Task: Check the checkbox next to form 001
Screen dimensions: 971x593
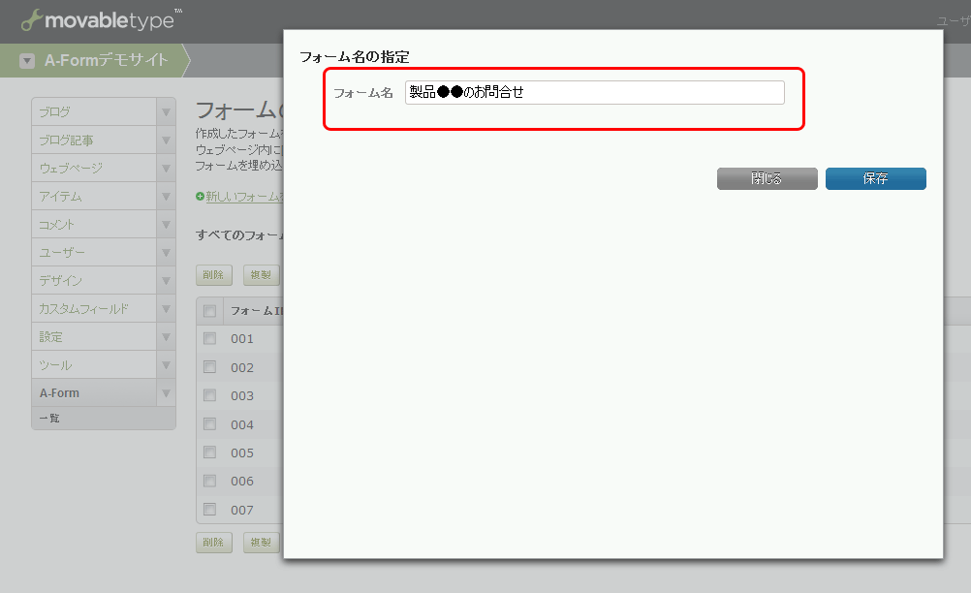Action: (x=209, y=338)
